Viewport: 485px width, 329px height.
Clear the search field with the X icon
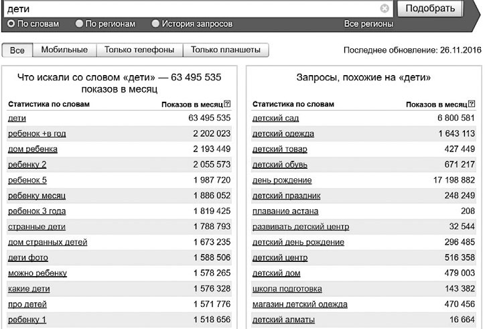tap(385, 9)
